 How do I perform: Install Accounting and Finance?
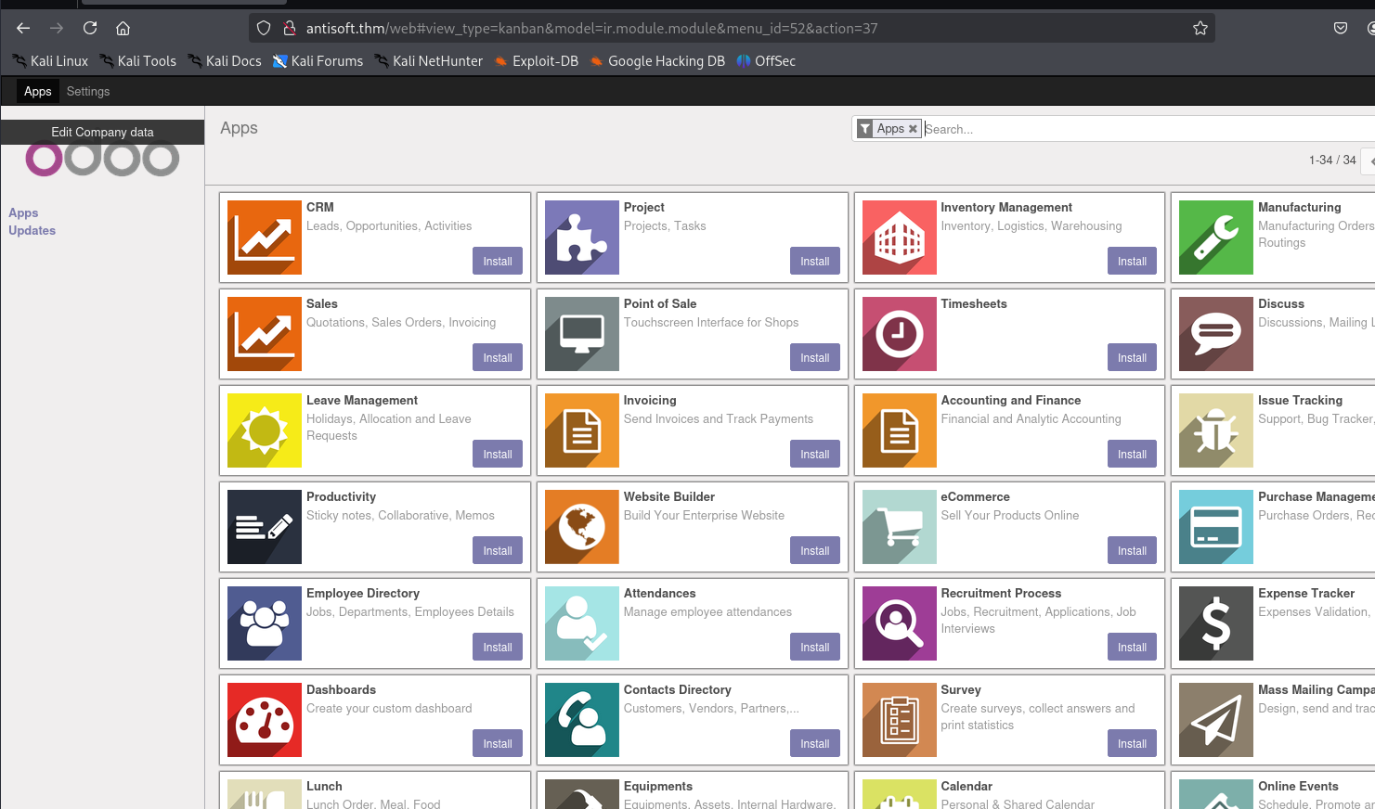[x=1132, y=455]
